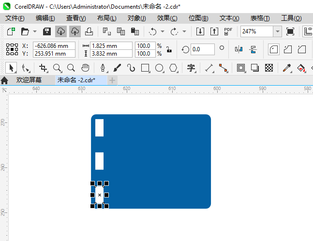This screenshot has height=241, width=313.
Task: Select the chamfered corner option
Action: point(301,49)
